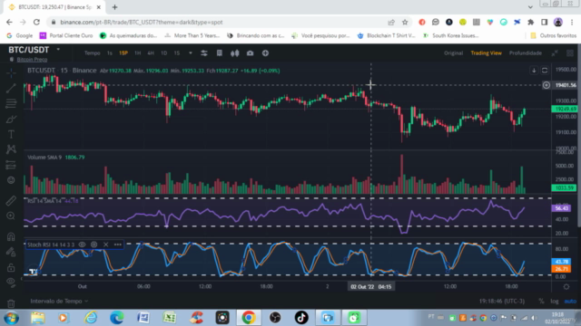Open Stoch RSI indicator settings
The height and width of the screenshot is (326, 581).
pyautogui.click(x=94, y=244)
